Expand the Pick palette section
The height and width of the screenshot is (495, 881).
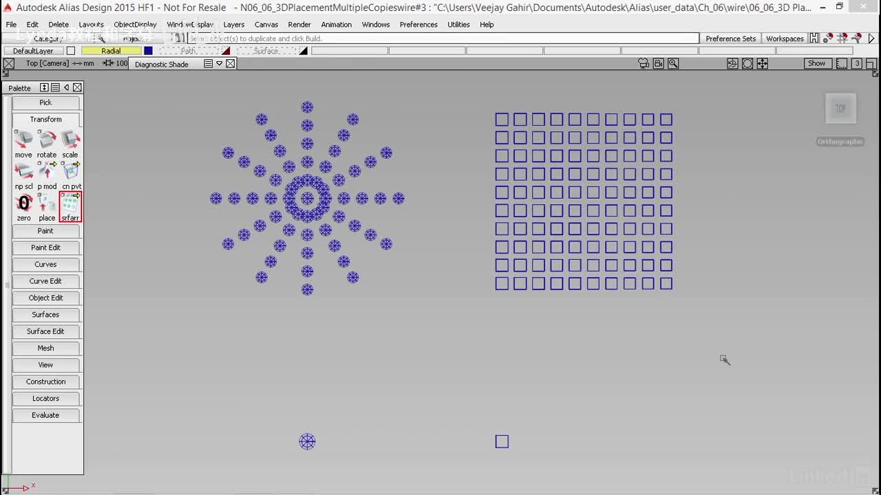[x=45, y=102]
